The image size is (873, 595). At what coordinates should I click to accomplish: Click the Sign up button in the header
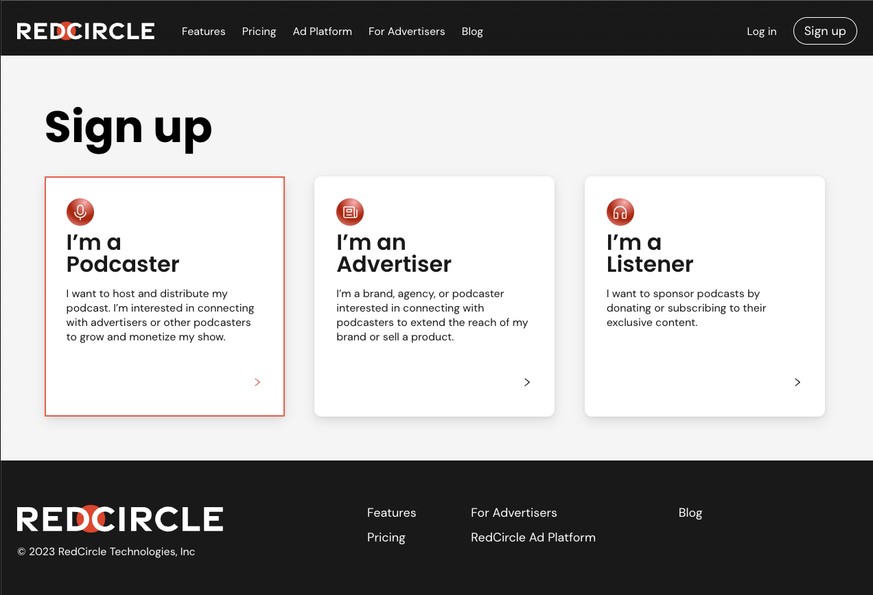[825, 31]
